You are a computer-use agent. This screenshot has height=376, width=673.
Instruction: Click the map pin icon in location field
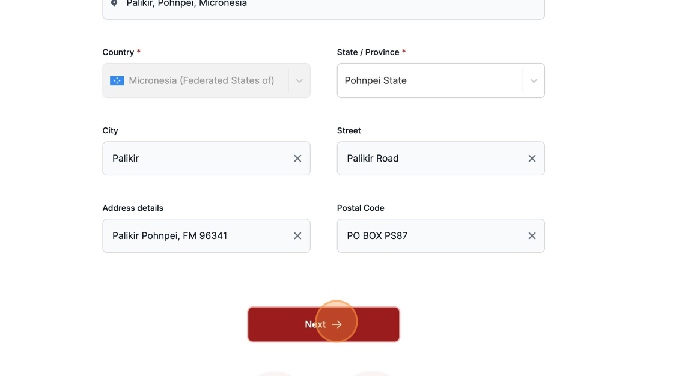tap(114, 4)
